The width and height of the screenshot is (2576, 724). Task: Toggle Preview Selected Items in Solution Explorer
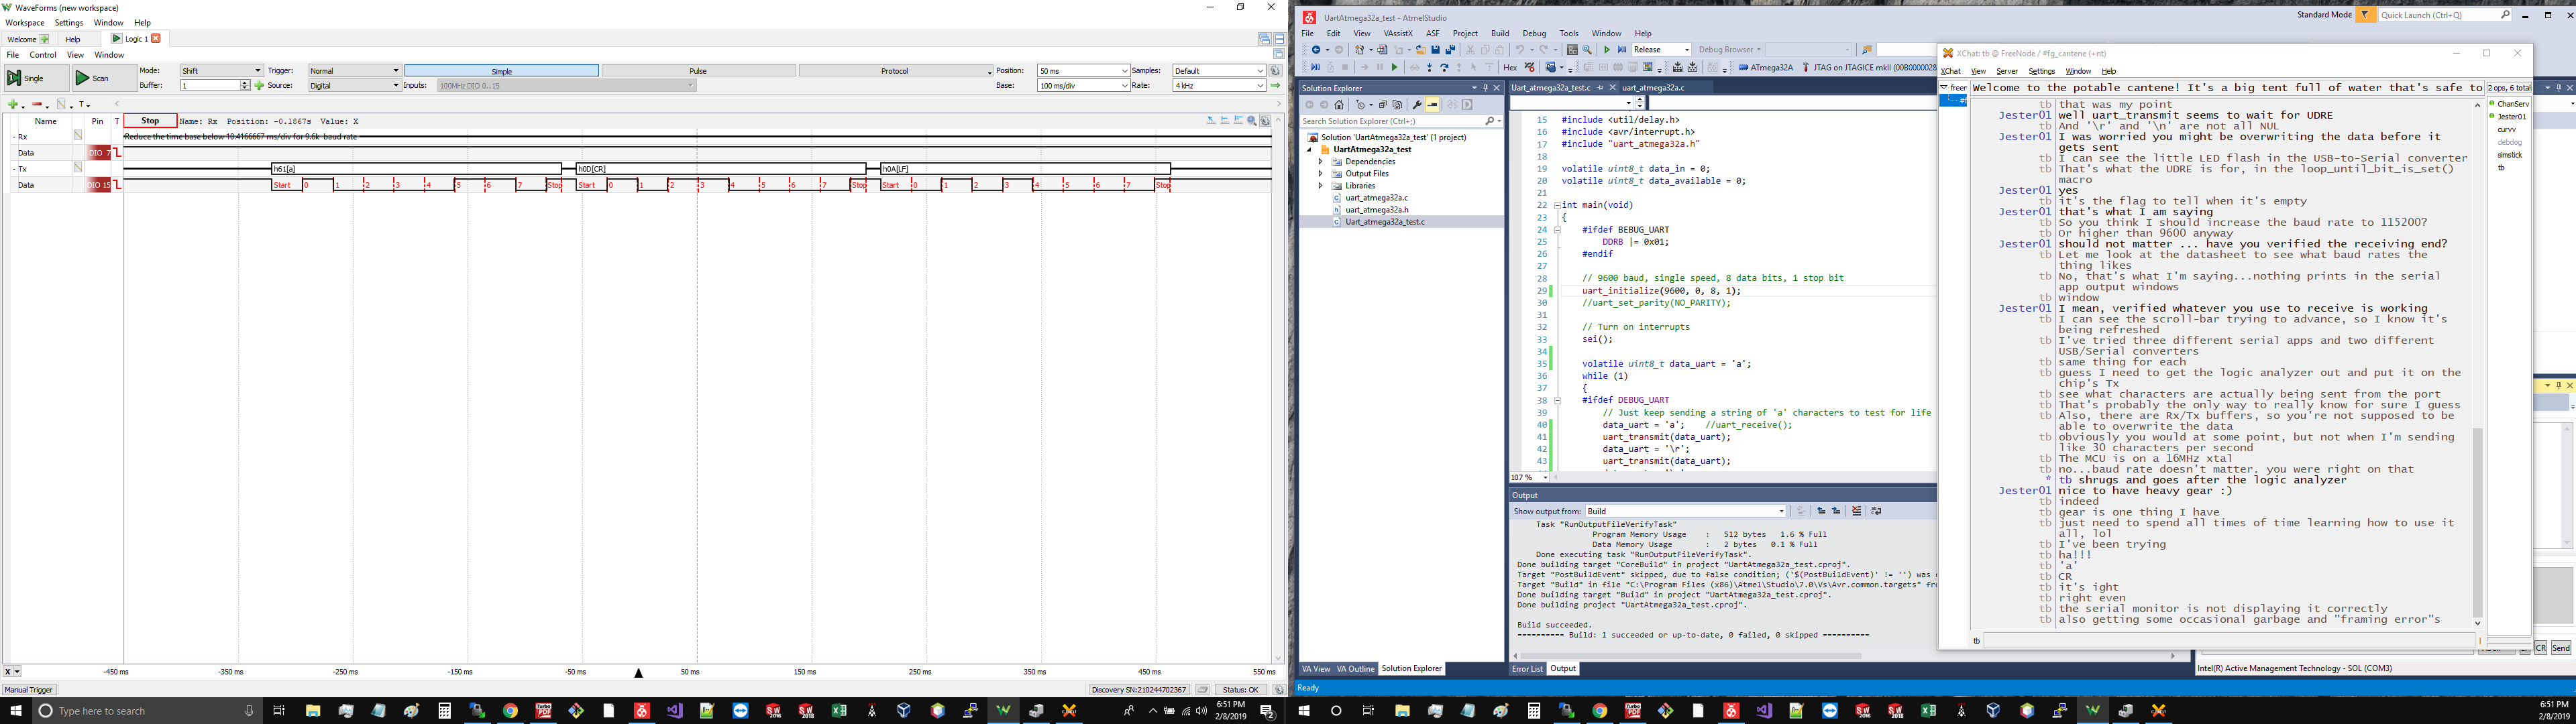click(x=1433, y=105)
